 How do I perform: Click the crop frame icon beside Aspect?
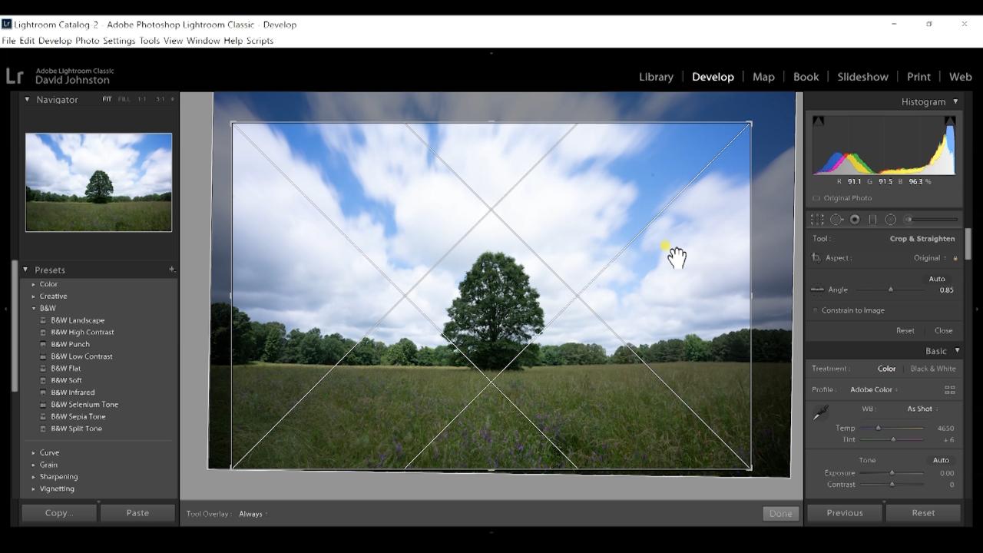(816, 257)
